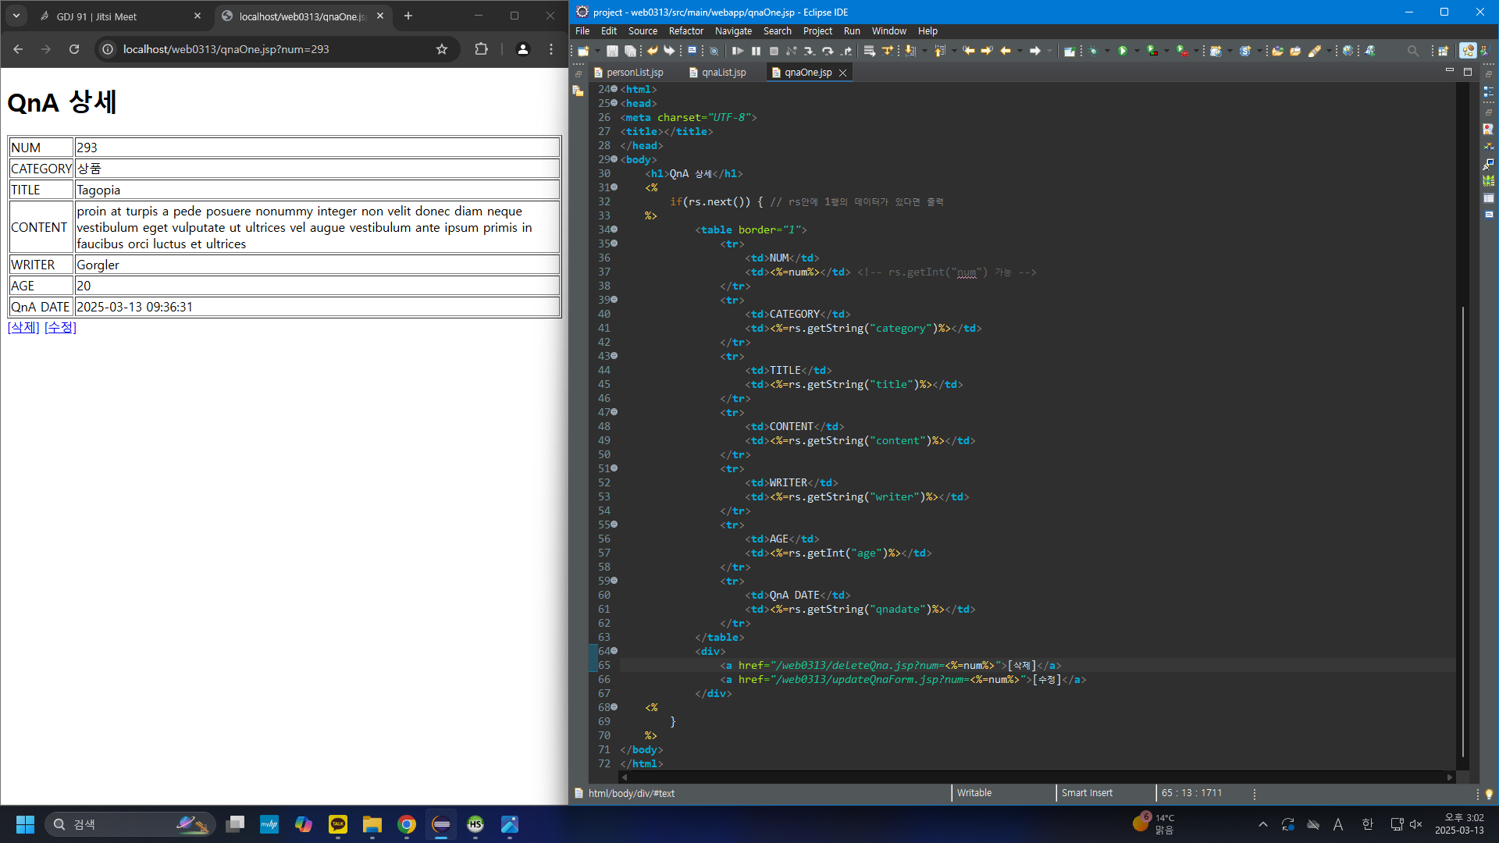This screenshot has width=1499, height=843.
Task: Collapse the body fold marker at line 29
Action: coord(614,159)
